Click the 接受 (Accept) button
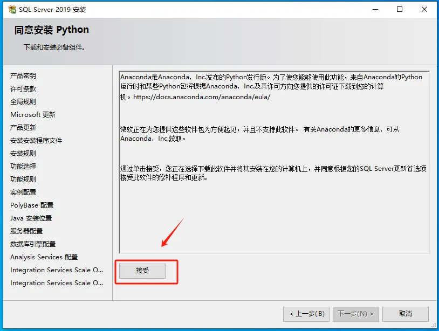This screenshot has width=439, height=331. tap(142, 271)
